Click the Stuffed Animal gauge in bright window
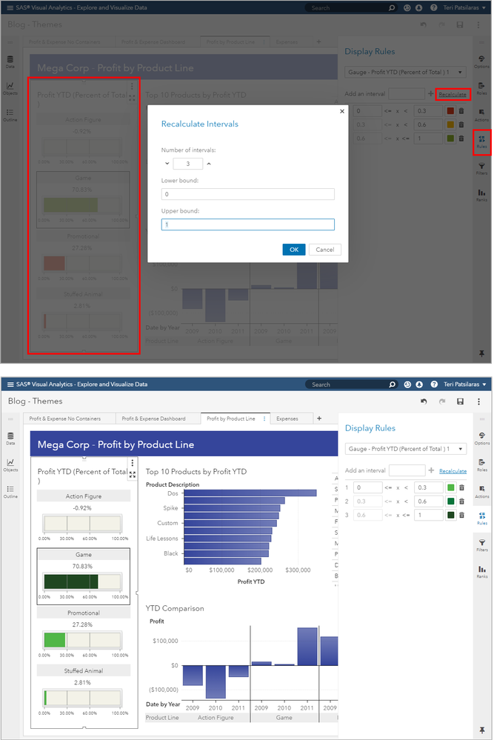The image size is (494, 740). point(84,693)
